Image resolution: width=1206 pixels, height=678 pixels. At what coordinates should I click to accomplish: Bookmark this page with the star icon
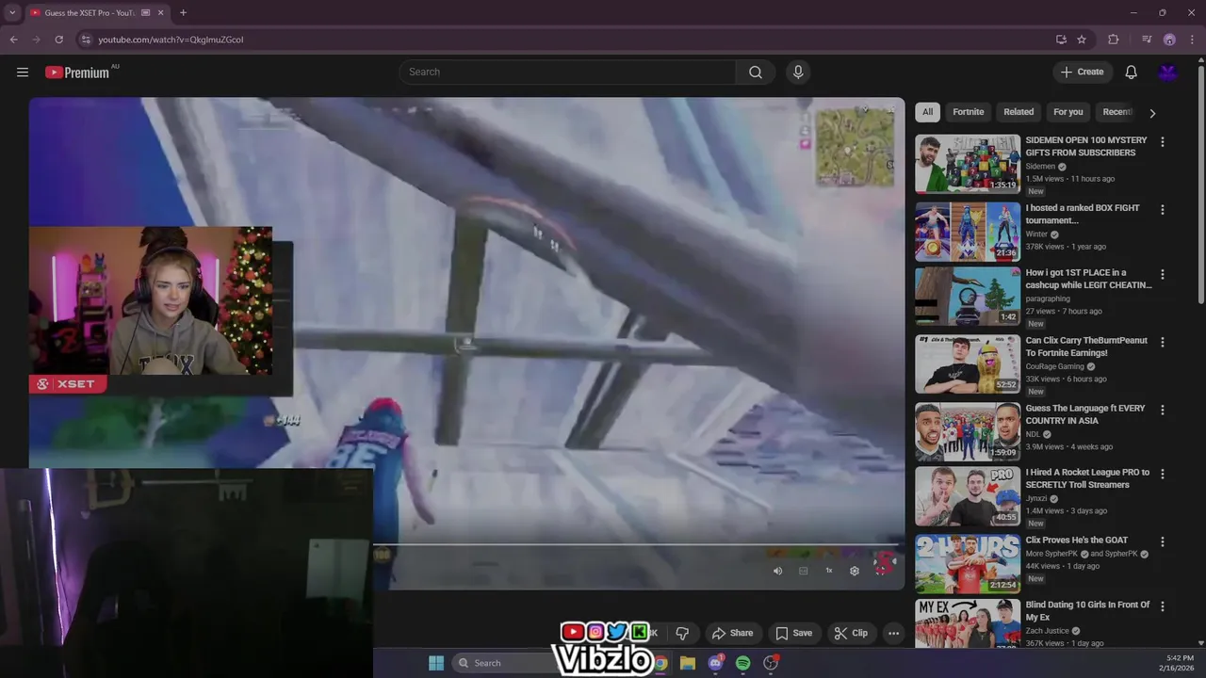(1082, 40)
